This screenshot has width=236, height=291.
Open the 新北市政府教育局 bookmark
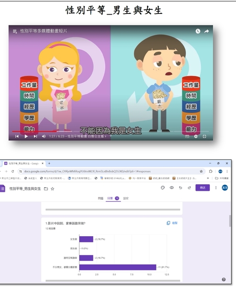coord(53,178)
